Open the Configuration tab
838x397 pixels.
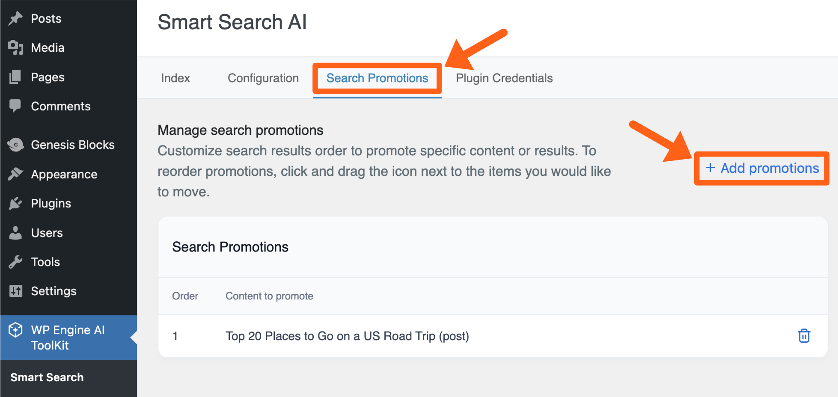click(x=263, y=78)
